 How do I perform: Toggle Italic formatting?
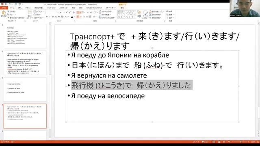point(50,17)
